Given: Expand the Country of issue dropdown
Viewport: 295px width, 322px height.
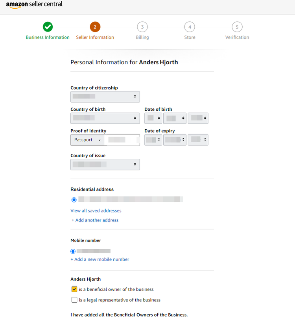Looking at the screenshot, I should pyautogui.click(x=105, y=164).
